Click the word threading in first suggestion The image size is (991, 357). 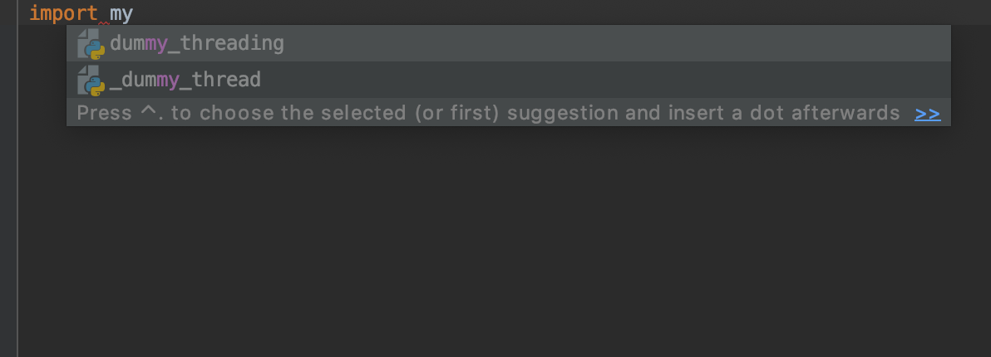pyautogui.click(x=238, y=43)
